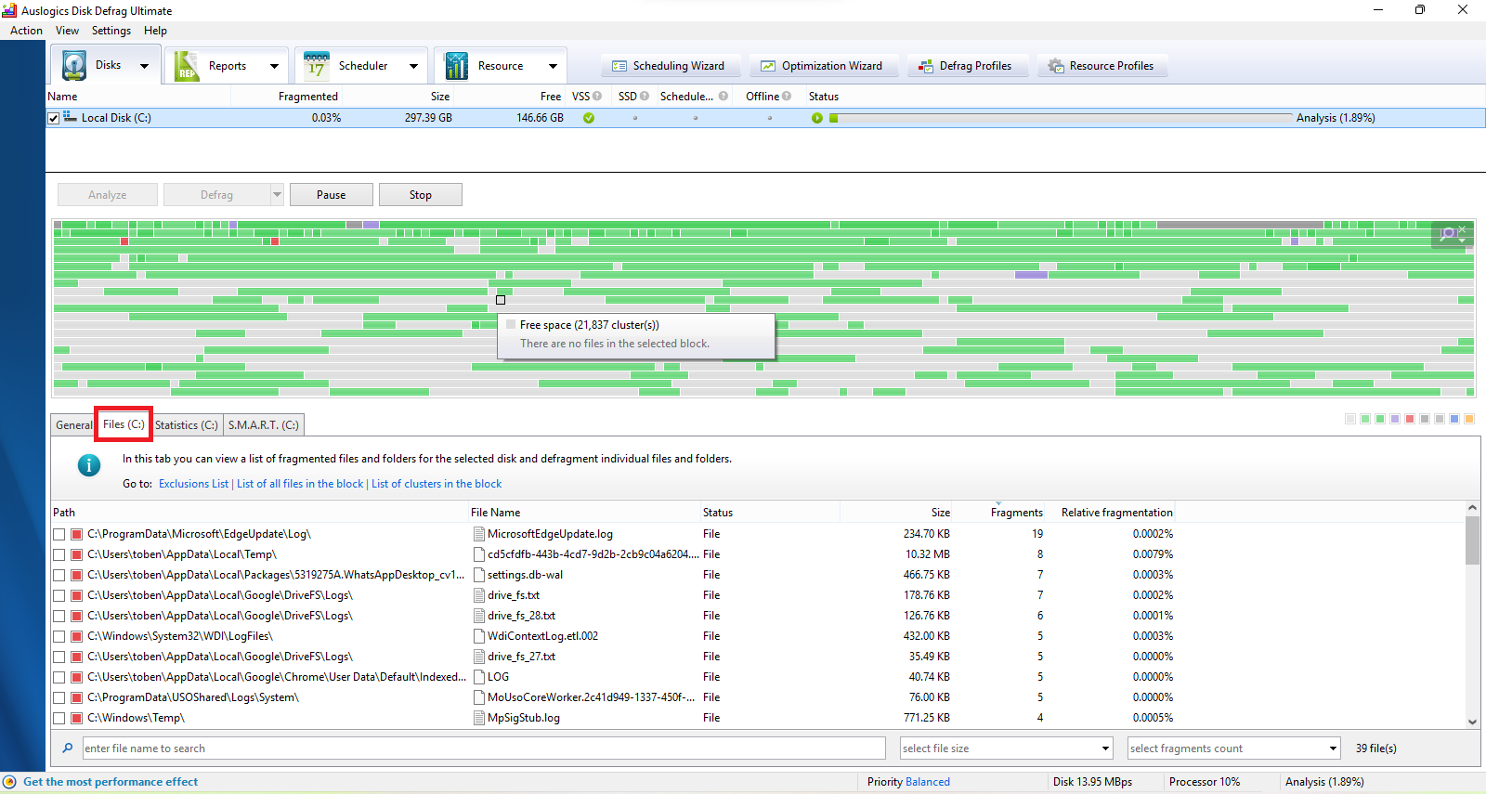Open Defrag Profiles

tap(965, 66)
